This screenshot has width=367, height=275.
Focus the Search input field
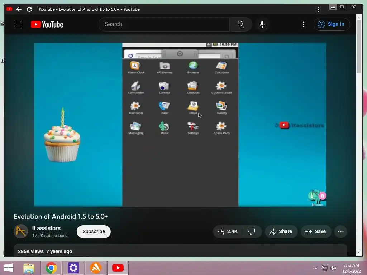pyautogui.click(x=164, y=24)
